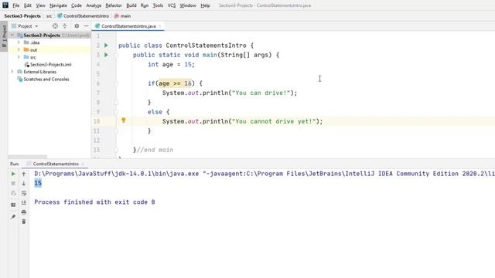
Task: Pin the Run tab with pin icon
Action: pos(13,217)
